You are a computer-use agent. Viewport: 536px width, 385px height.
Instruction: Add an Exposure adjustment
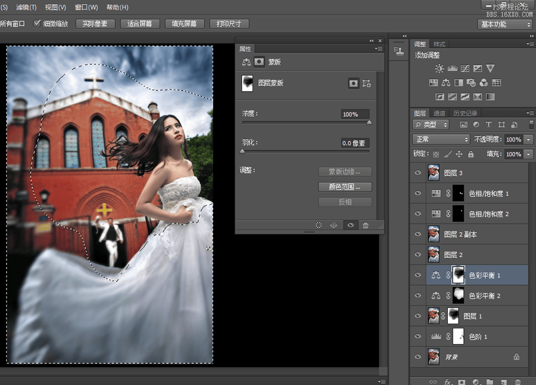478,68
